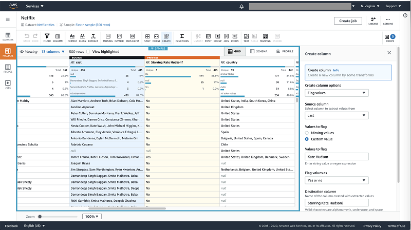The width and height of the screenshot is (411, 230).
Task: Select the Create column tool
Action: point(166,37)
